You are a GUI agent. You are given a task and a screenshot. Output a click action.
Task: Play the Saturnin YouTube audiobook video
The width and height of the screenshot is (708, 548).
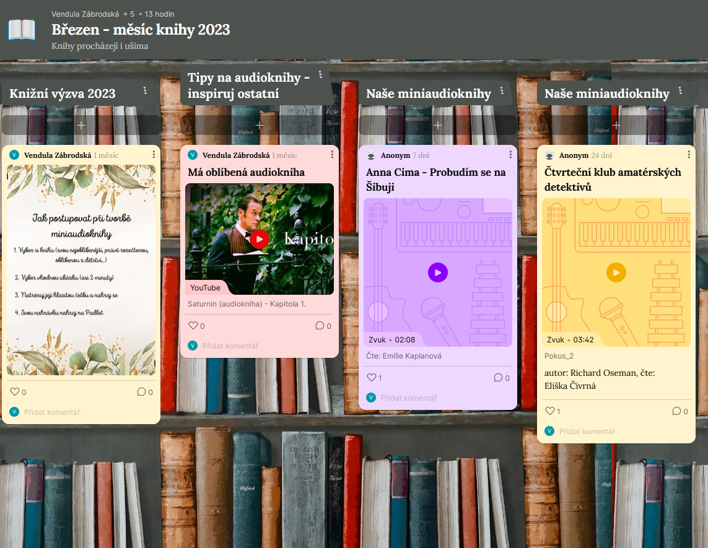260,239
